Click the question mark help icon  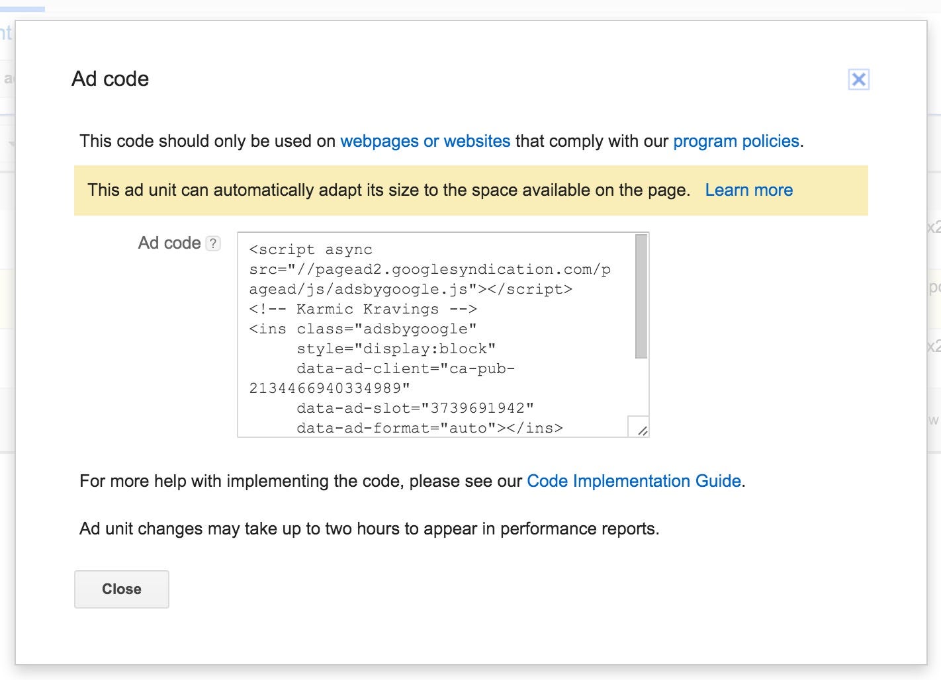[212, 243]
